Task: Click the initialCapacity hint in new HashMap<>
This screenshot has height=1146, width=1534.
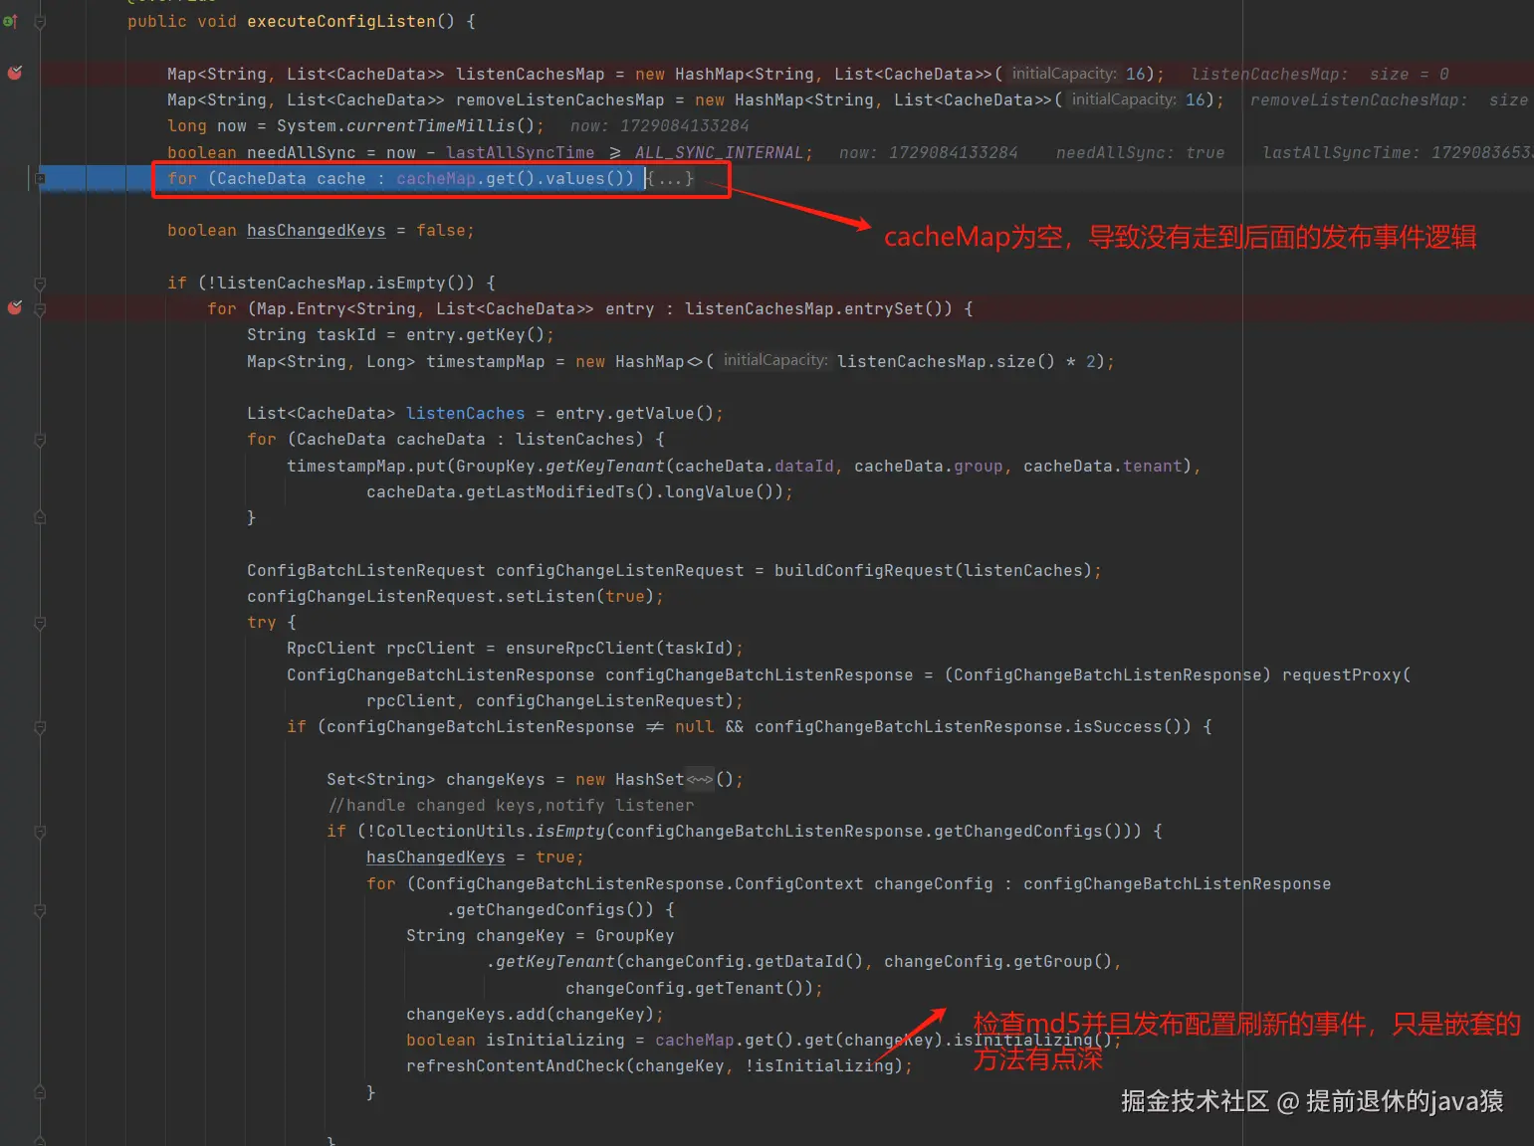Action: pyautogui.click(x=775, y=361)
